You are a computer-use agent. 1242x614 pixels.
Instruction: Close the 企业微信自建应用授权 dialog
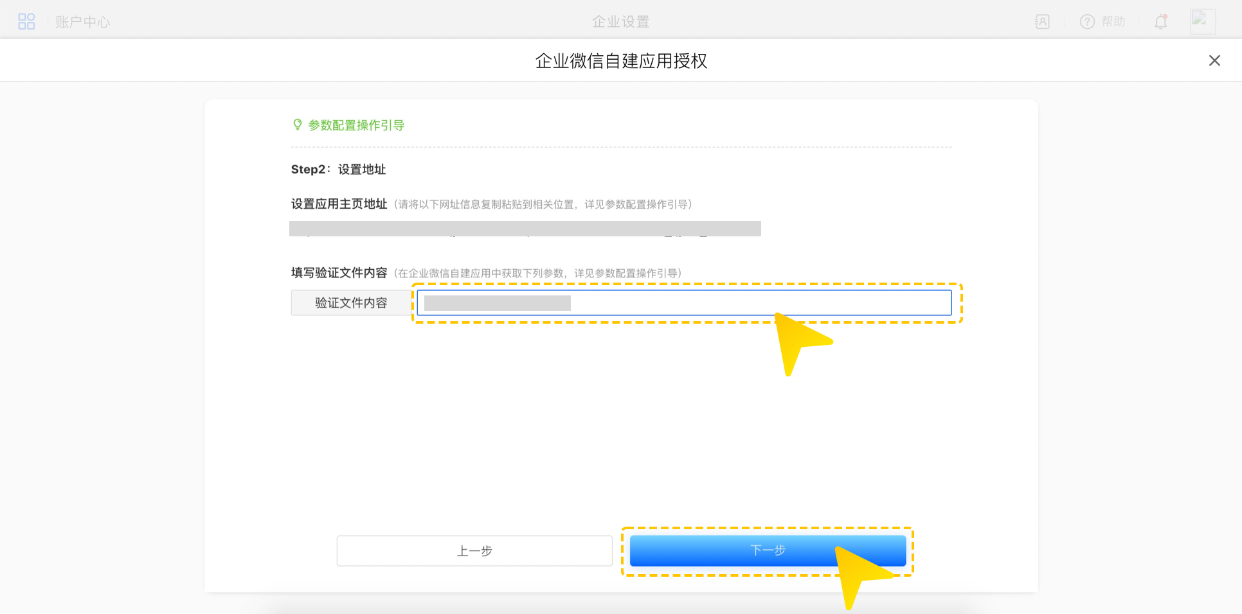(x=1214, y=60)
